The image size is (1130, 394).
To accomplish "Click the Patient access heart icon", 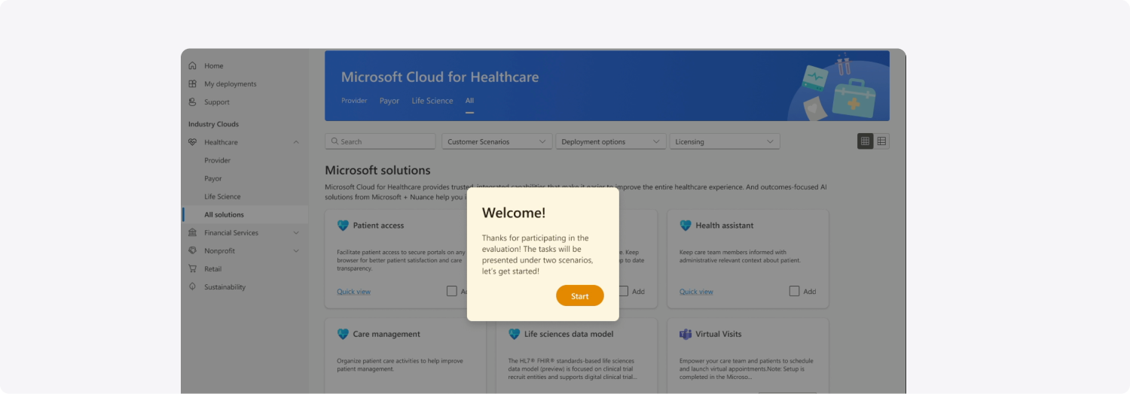I will point(343,225).
